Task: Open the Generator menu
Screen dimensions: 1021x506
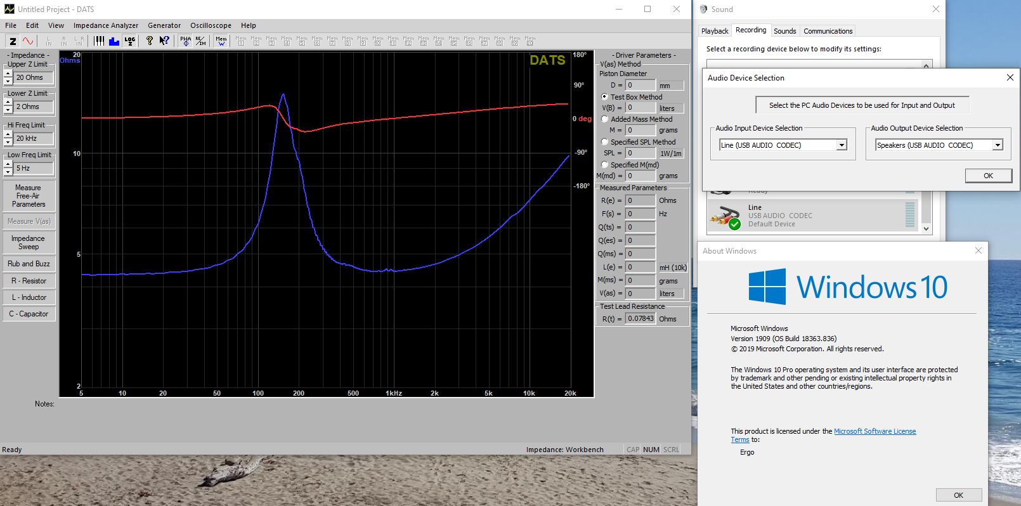Action: click(164, 25)
